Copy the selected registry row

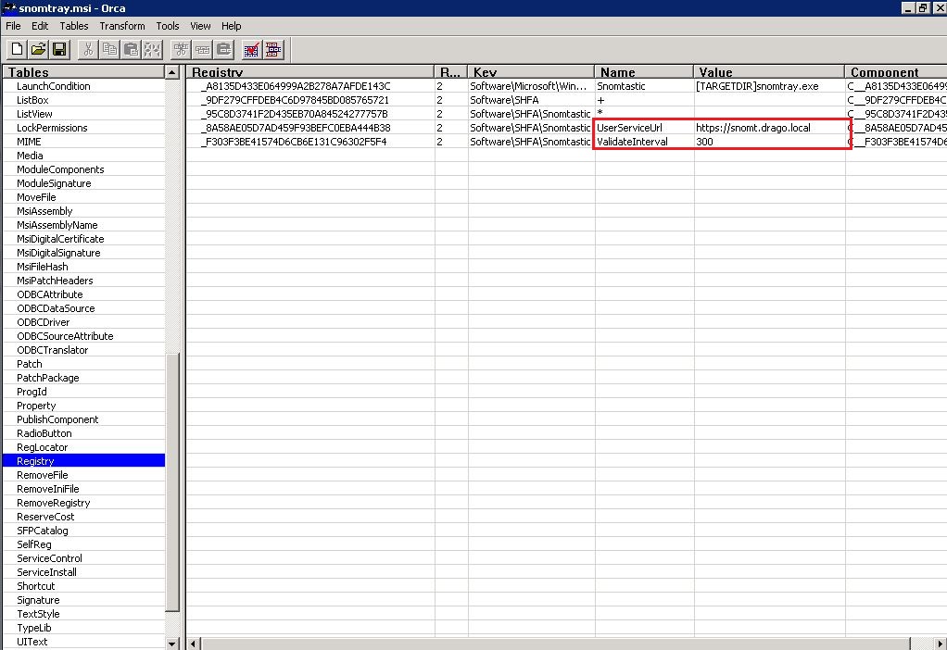(108, 49)
